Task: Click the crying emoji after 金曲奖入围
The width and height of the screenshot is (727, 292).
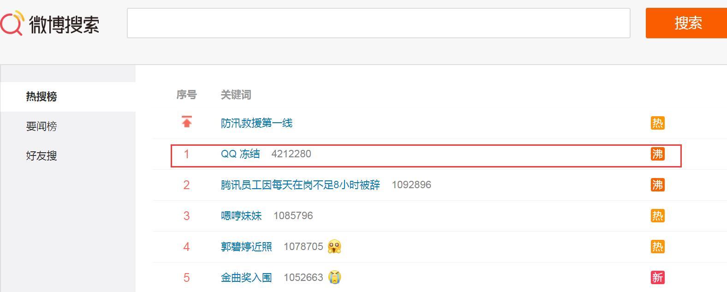Action: click(x=334, y=277)
